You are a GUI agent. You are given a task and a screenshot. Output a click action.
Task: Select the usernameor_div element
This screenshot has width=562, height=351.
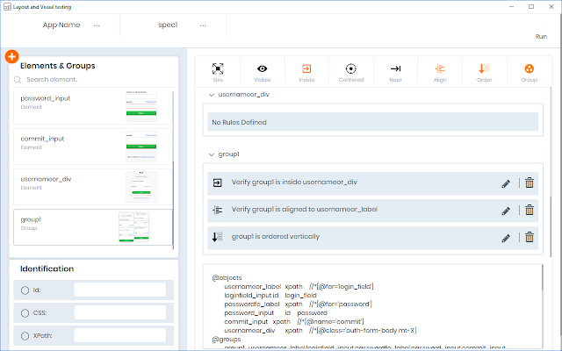click(93, 187)
